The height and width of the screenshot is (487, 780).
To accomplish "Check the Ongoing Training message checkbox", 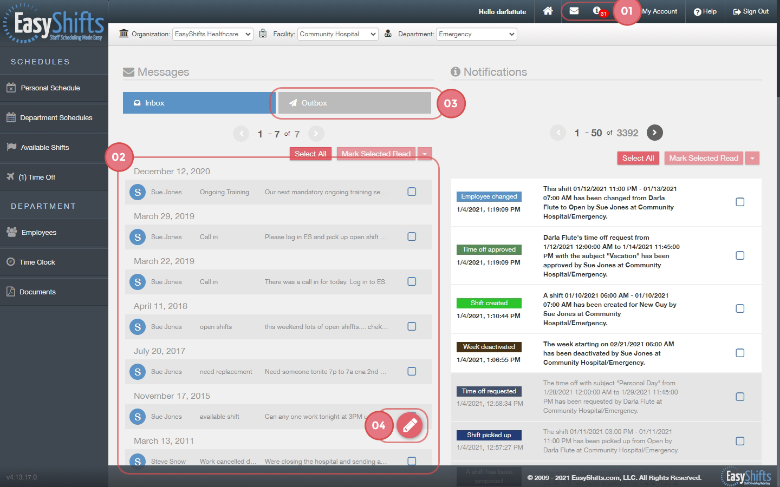I will tap(412, 192).
